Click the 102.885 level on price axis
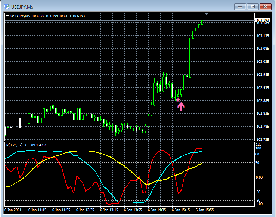276x217 pixels. pos(263,101)
